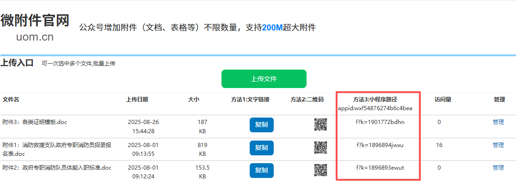Click the 大小 column header
This screenshot has width=516, height=183.
coord(193,100)
